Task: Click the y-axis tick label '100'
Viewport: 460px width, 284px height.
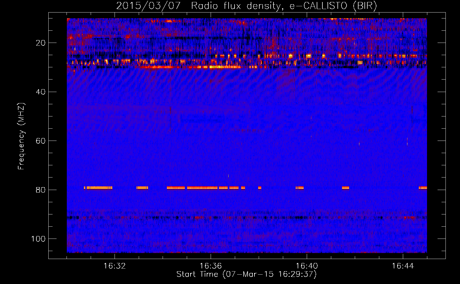Action: (38, 239)
